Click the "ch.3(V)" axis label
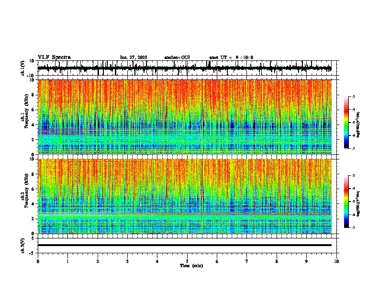The height and width of the screenshot is (293, 379). pyautogui.click(x=23, y=246)
